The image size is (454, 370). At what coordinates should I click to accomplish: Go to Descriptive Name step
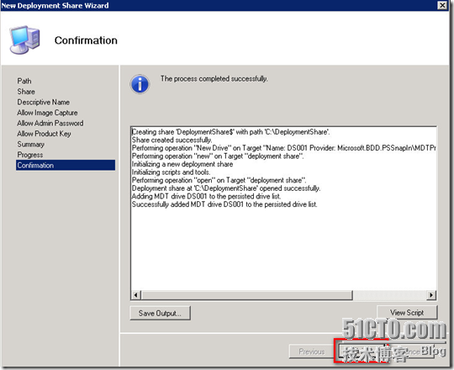coord(44,103)
